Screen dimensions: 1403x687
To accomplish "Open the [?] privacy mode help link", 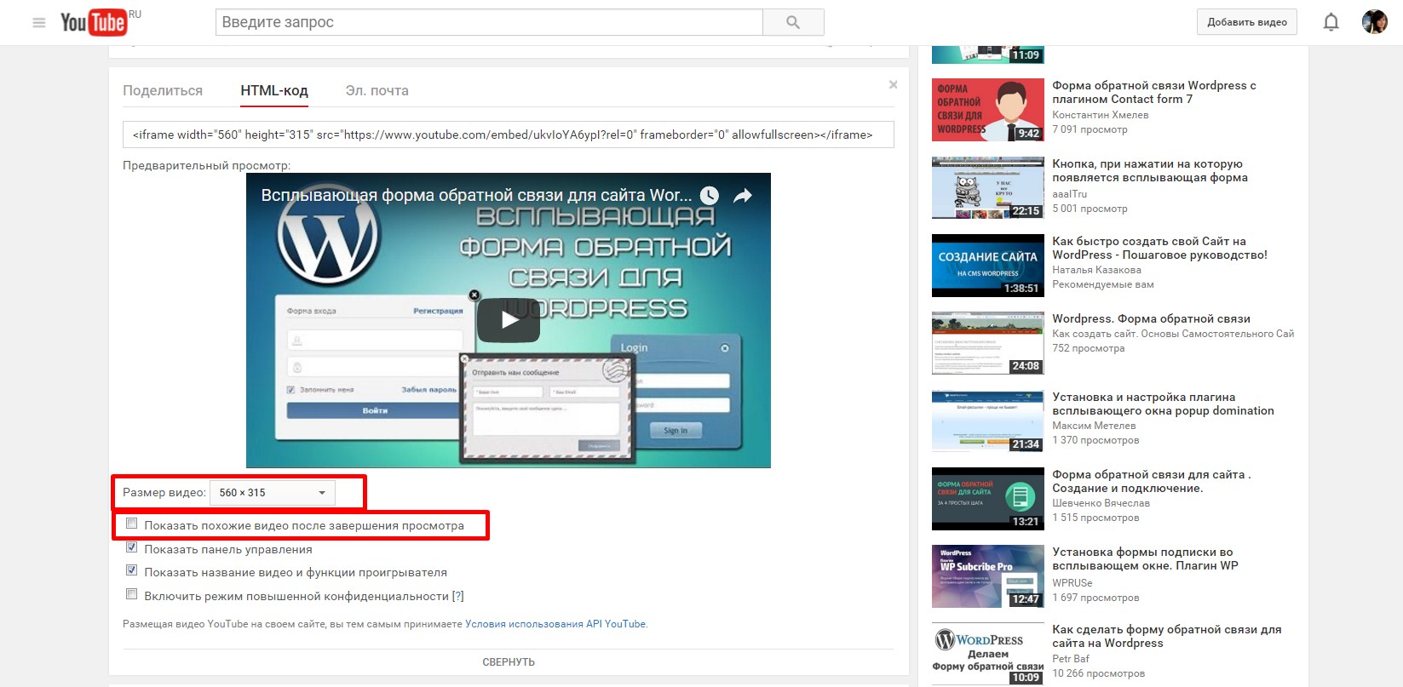I will pyautogui.click(x=458, y=596).
